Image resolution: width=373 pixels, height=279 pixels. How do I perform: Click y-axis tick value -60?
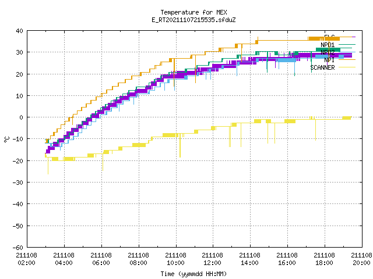[18, 247]
